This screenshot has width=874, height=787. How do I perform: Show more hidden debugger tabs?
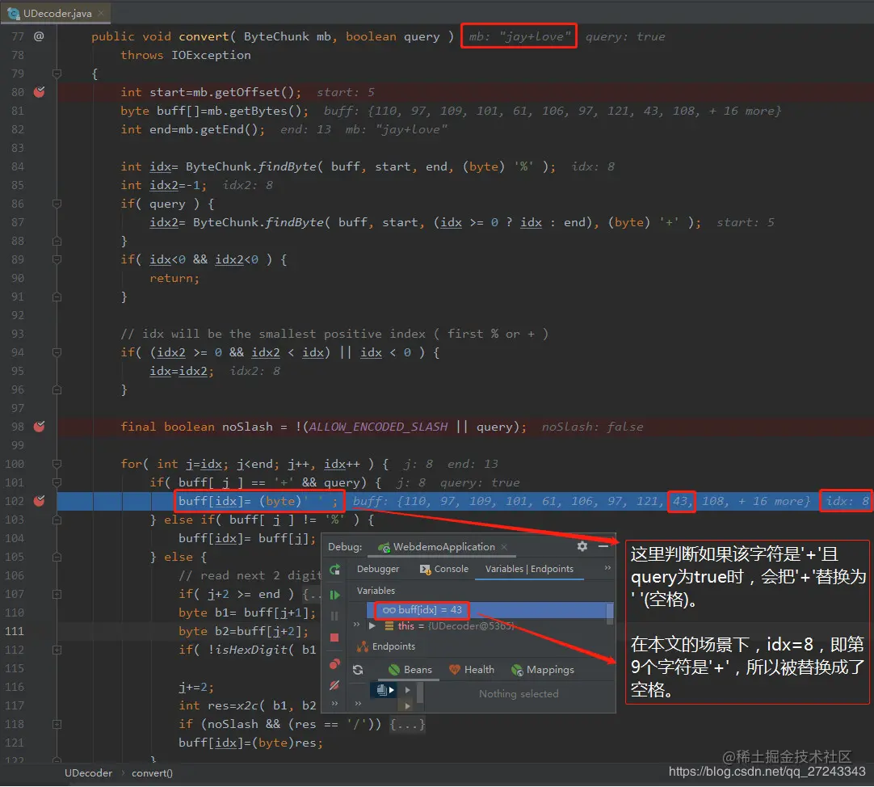click(x=607, y=568)
